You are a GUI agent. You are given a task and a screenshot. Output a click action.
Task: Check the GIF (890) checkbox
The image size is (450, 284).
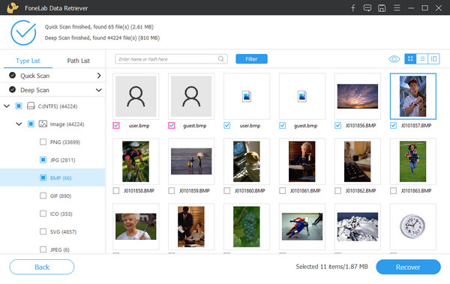(x=43, y=196)
